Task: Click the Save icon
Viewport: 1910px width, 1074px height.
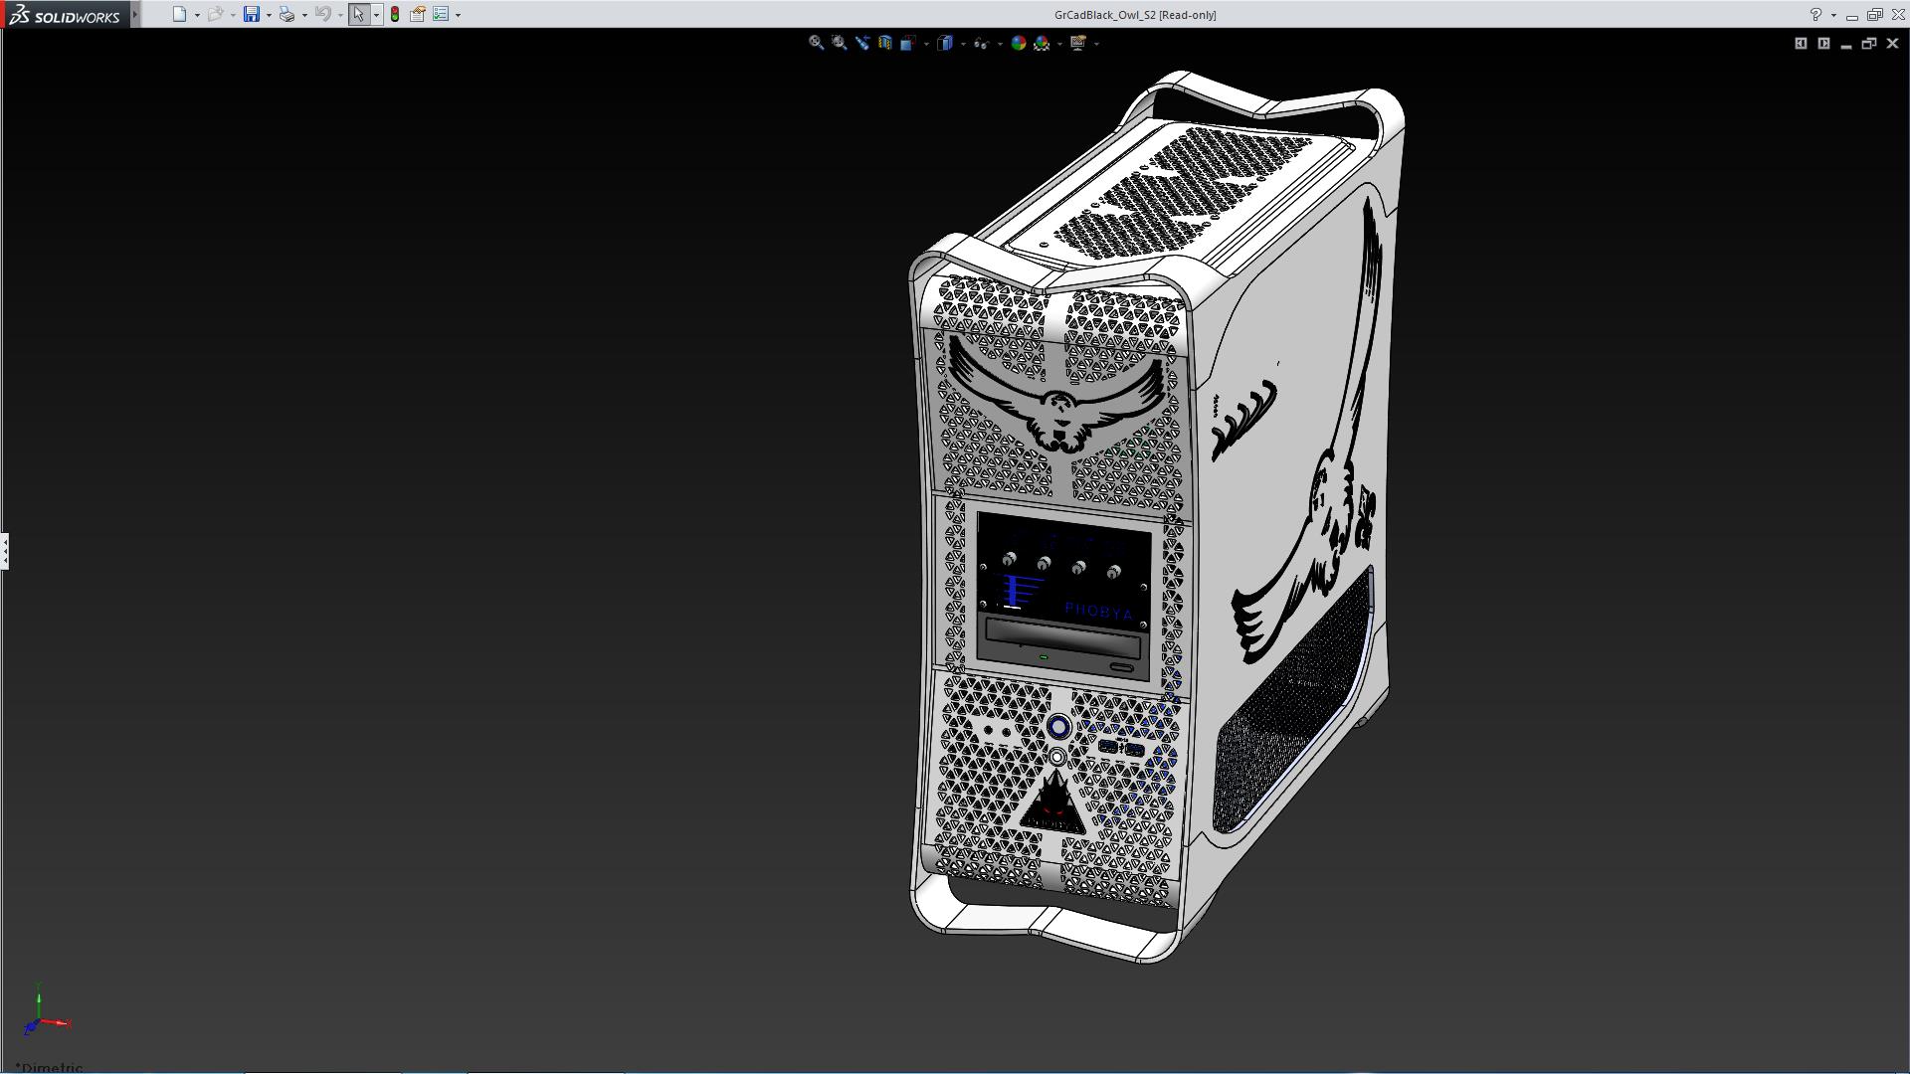Action: pos(252,14)
